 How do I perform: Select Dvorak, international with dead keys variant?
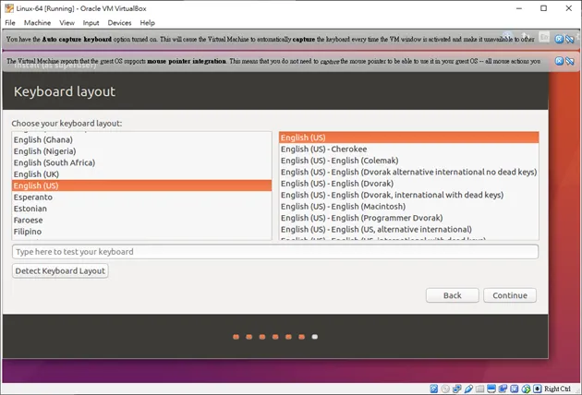[408, 195]
